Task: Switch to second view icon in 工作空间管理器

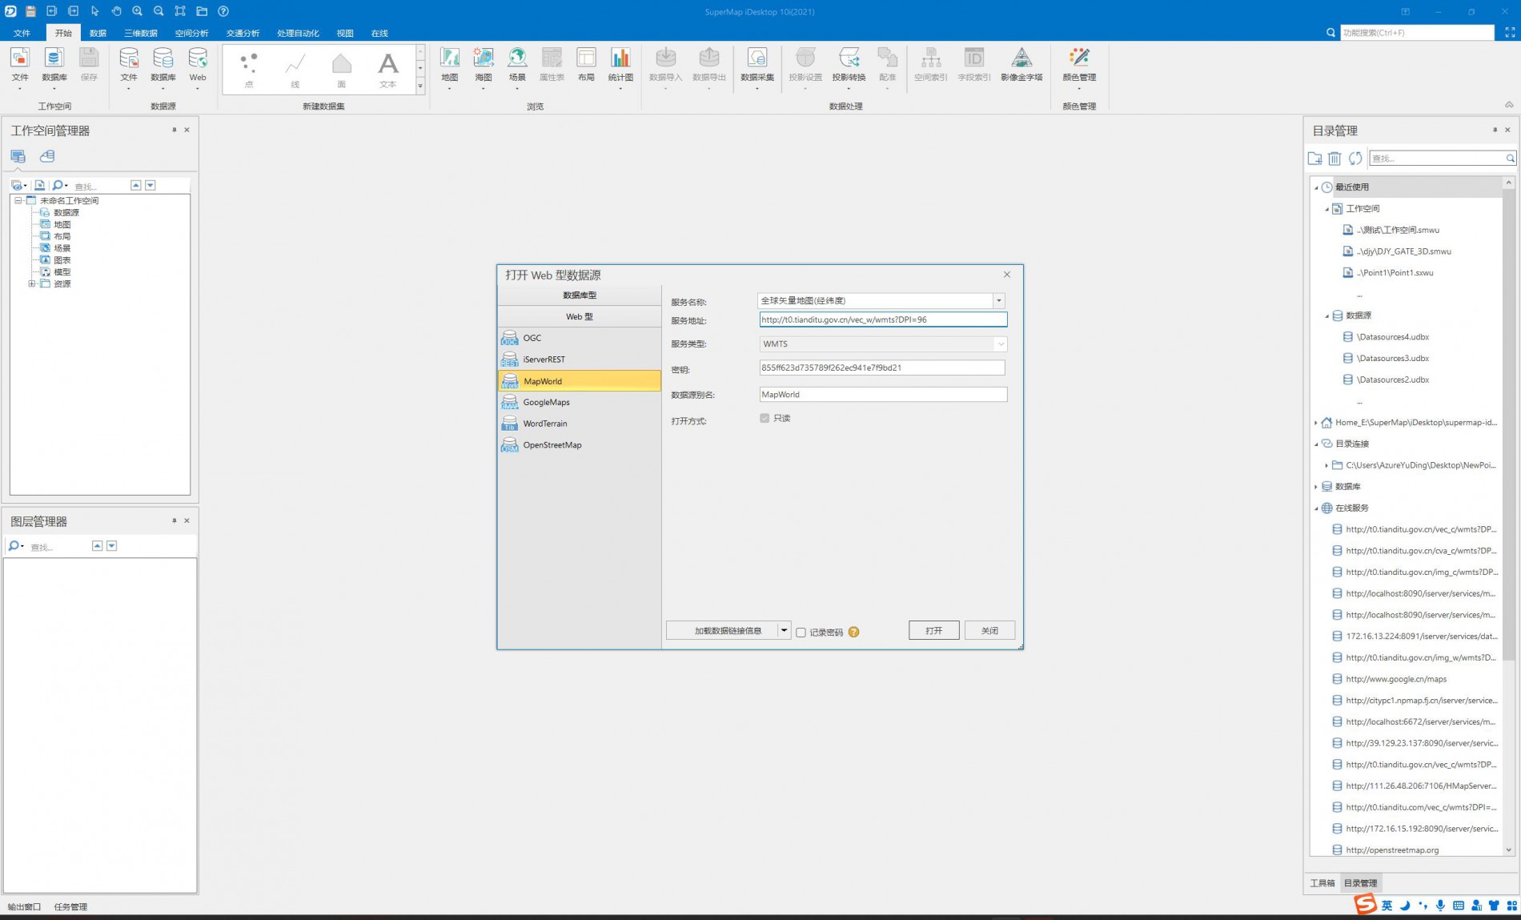Action: 47,156
